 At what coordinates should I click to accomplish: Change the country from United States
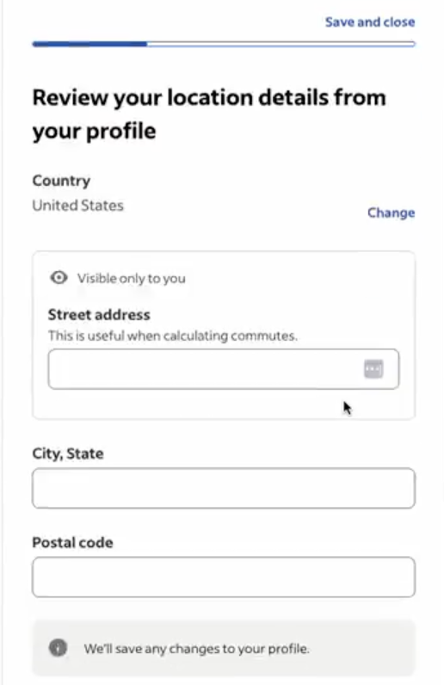coord(391,213)
